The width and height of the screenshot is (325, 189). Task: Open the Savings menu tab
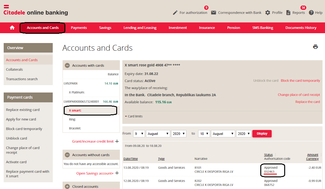(x=105, y=28)
